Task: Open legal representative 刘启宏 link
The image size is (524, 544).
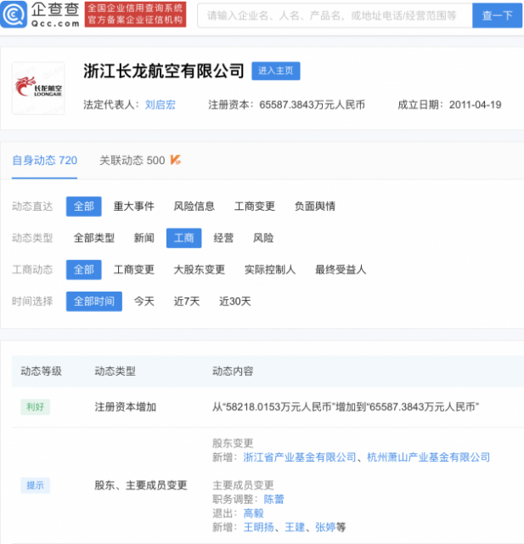Action: (x=161, y=105)
